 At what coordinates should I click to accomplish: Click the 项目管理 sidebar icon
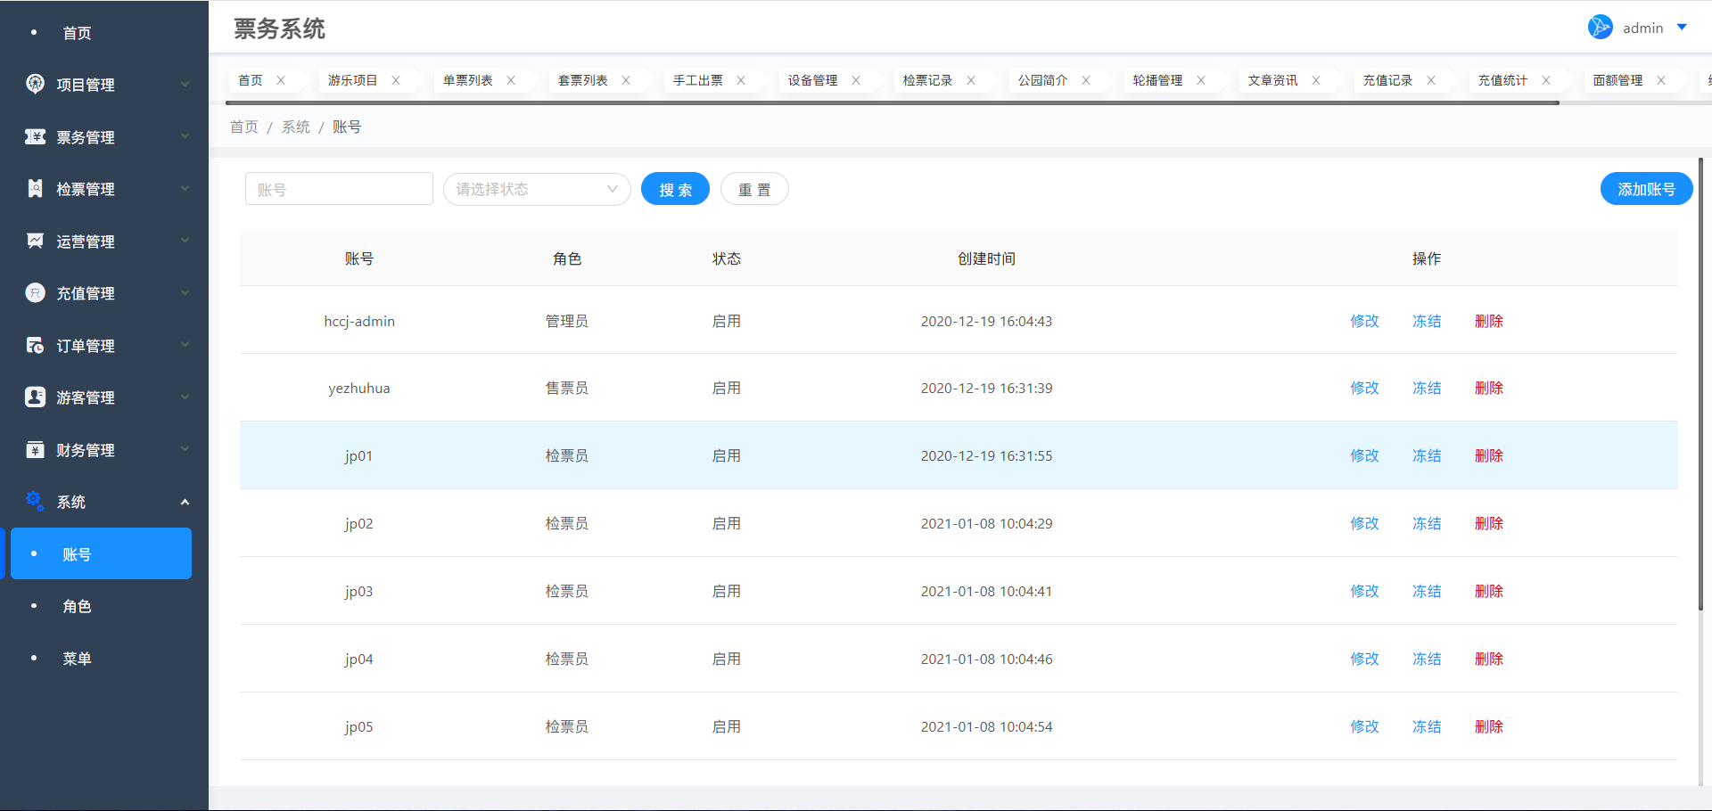(x=35, y=84)
